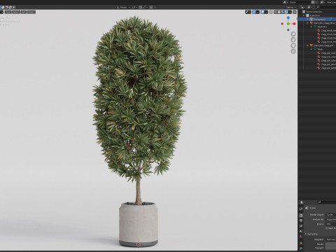Open the Global transform orientation dropdown

click(123, 7)
